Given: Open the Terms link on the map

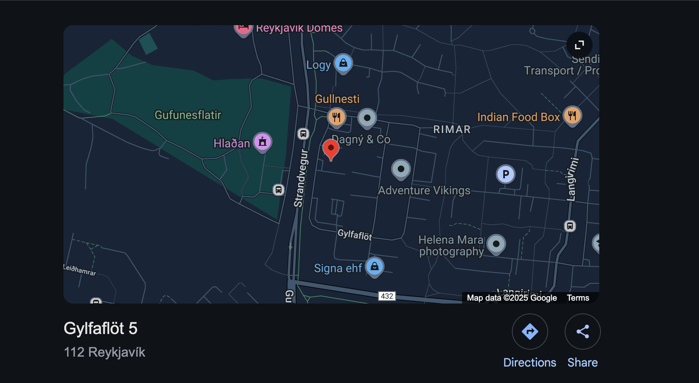Looking at the screenshot, I should click(578, 298).
